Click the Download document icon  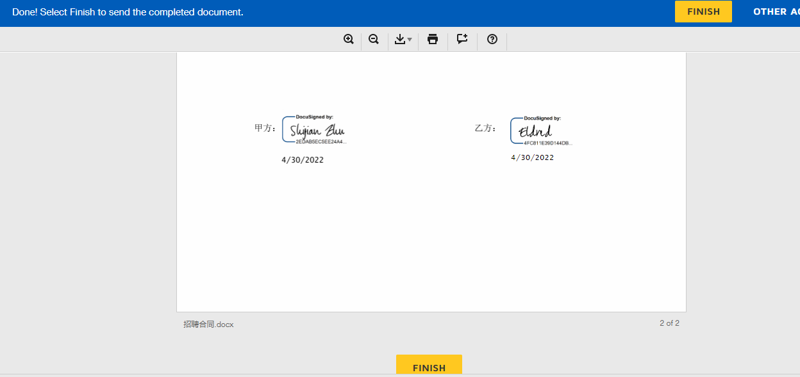coord(400,39)
